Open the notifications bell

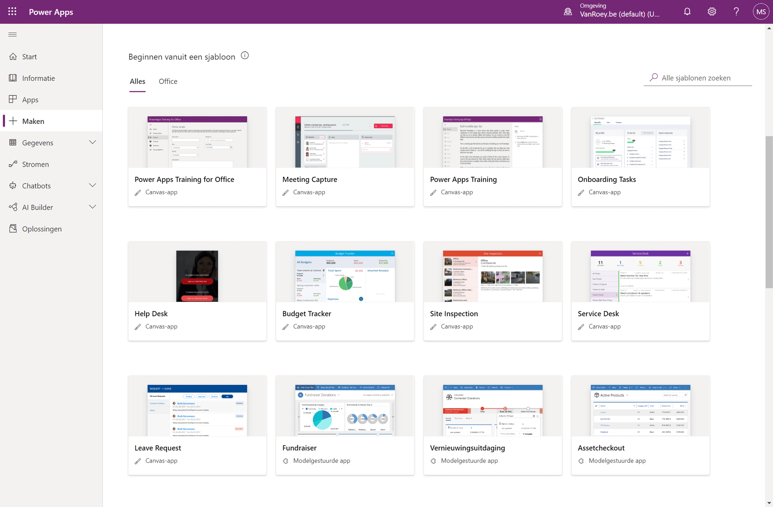tap(687, 12)
